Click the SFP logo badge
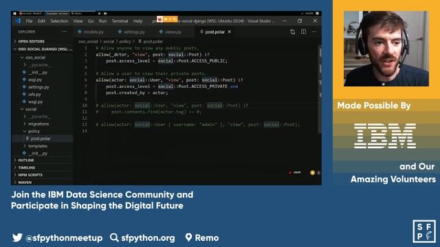The height and width of the screenshot is (247, 440). point(424,231)
